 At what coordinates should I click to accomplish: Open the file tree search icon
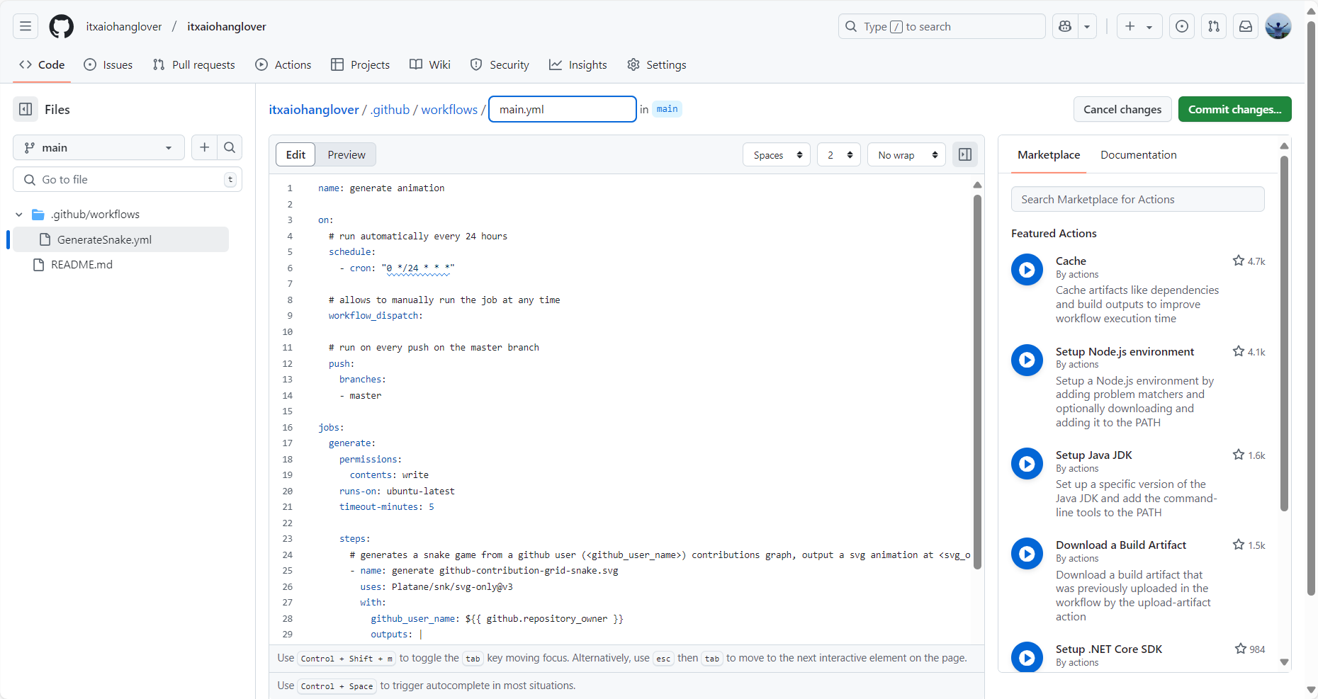[229, 147]
